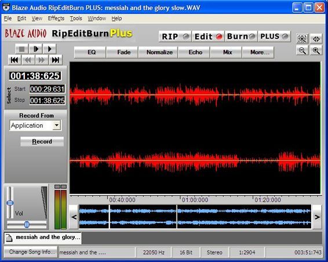The image size is (328, 262).
Task: Click the 1:2904 status field
Action: coord(247,252)
